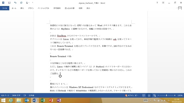This screenshot has width=184, height=103.
Task: Click the Word application icon in title bar
Action: 3,3
